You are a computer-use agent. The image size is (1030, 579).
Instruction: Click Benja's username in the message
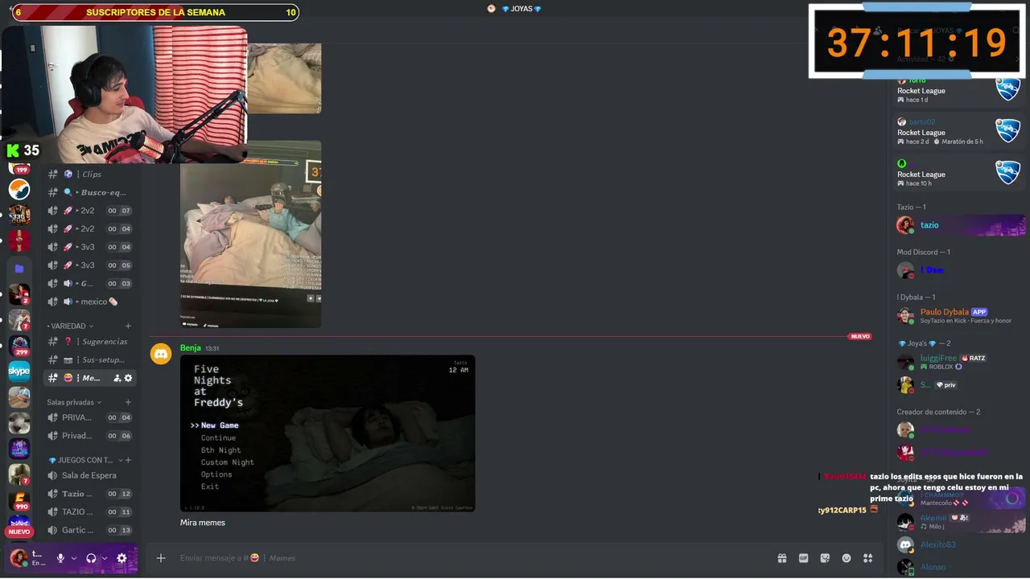click(x=190, y=348)
